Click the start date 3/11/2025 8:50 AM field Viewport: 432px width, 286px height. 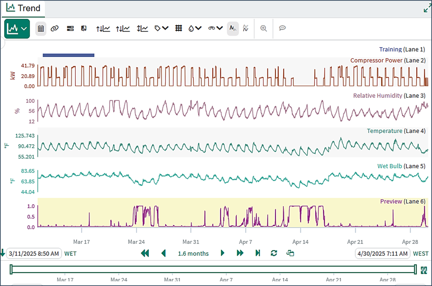[34, 254]
